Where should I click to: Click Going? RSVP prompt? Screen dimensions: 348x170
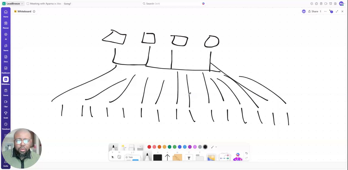67,4
